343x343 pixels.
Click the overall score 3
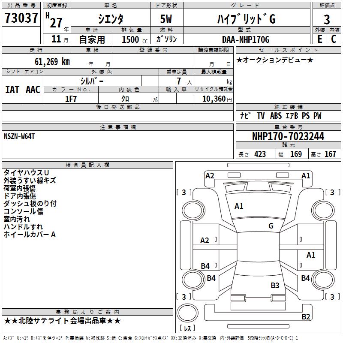tap(327, 19)
